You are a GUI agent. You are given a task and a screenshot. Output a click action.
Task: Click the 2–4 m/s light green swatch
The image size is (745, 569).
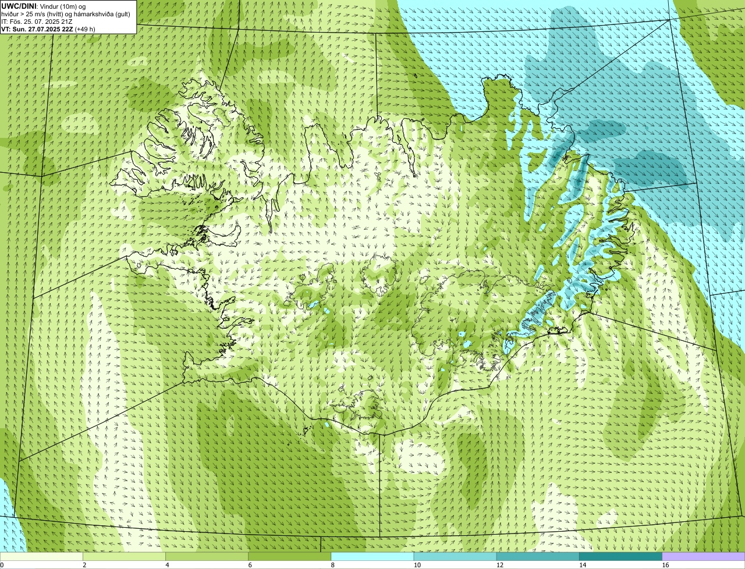124,557
